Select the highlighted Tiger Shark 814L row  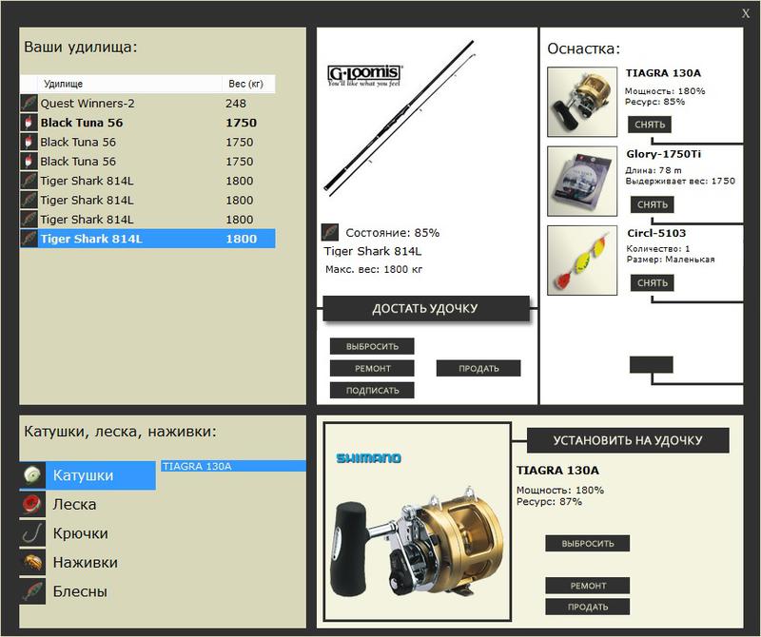click(x=147, y=239)
